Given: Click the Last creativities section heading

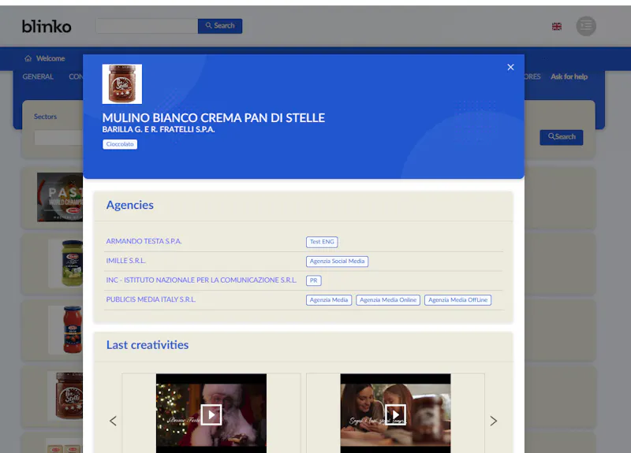Looking at the screenshot, I should [x=147, y=345].
